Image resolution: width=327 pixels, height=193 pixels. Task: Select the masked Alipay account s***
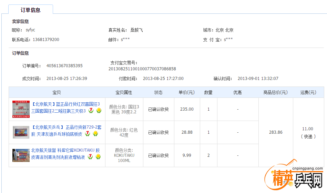228,39
